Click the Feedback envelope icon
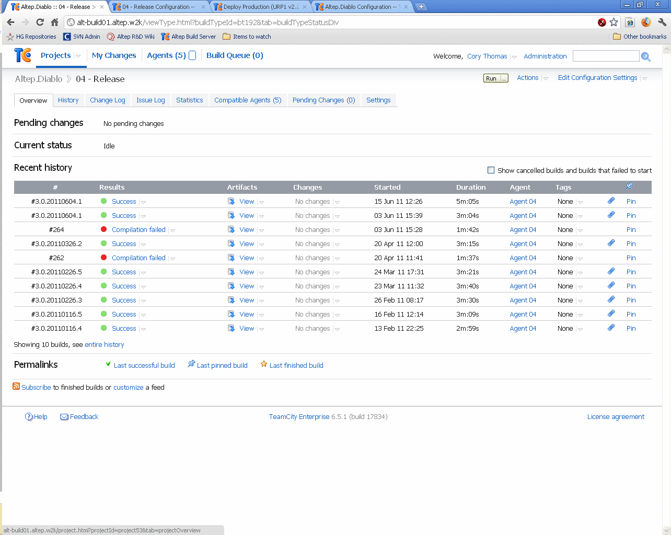The image size is (671, 535). [x=64, y=417]
